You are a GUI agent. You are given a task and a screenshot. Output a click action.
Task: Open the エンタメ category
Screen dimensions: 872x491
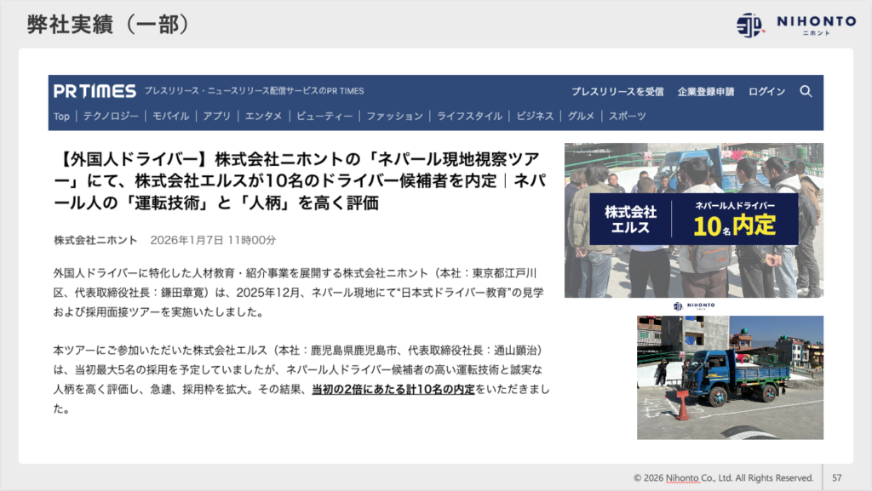coord(263,117)
